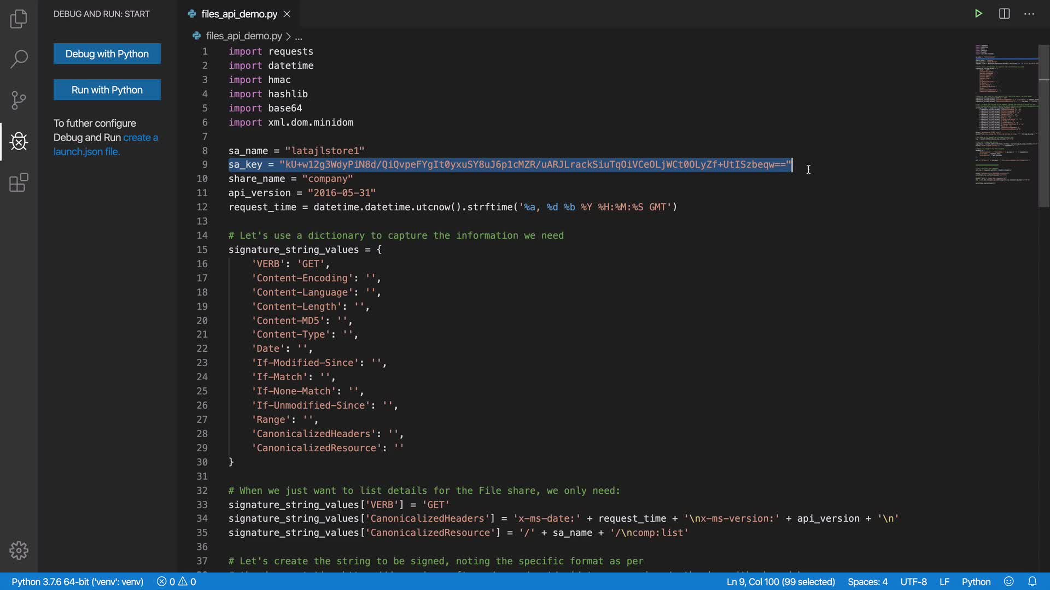Expand breadcrumb ellipsis after files_api_demo.py

[x=299, y=37]
